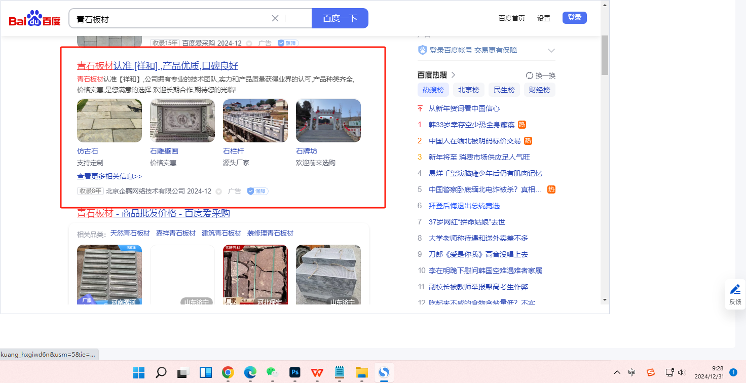This screenshot has height=383, width=746.
Task: Open Photoshop from the taskbar
Action: pyautogui.click(x=295, y=373)
